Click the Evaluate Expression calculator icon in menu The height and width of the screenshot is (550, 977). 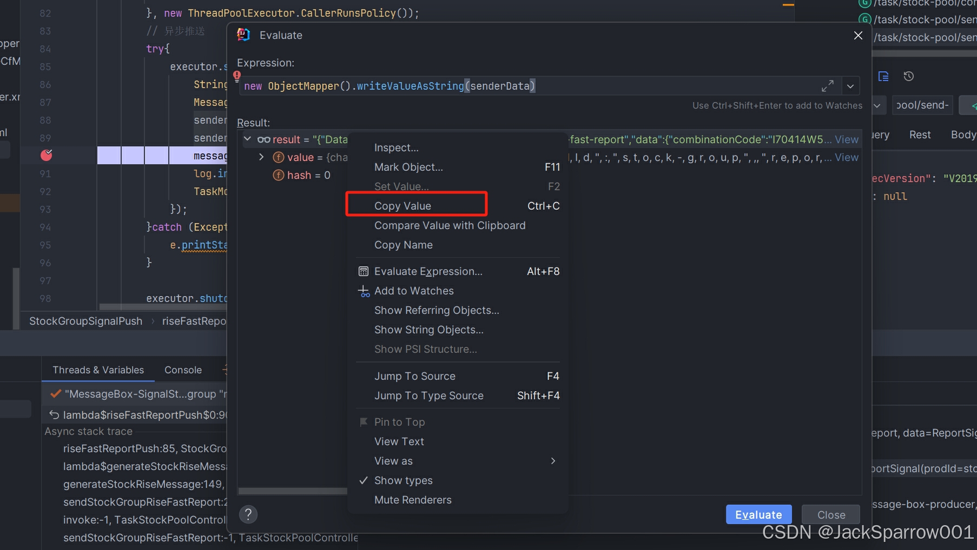click(x=363, y=271)
